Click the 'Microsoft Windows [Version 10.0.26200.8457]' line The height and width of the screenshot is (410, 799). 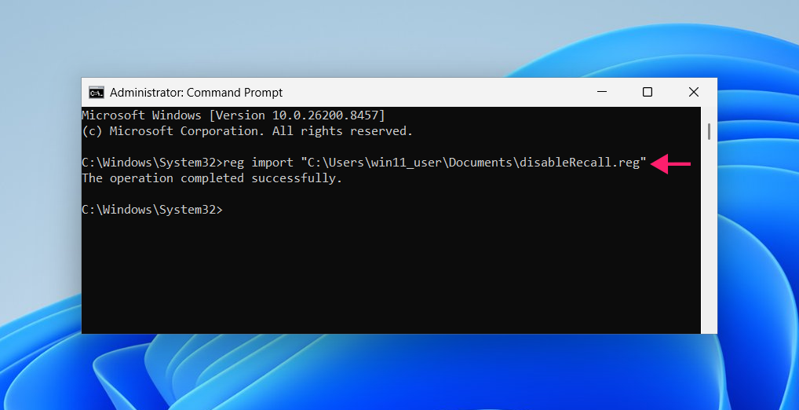tap(233, 115)
